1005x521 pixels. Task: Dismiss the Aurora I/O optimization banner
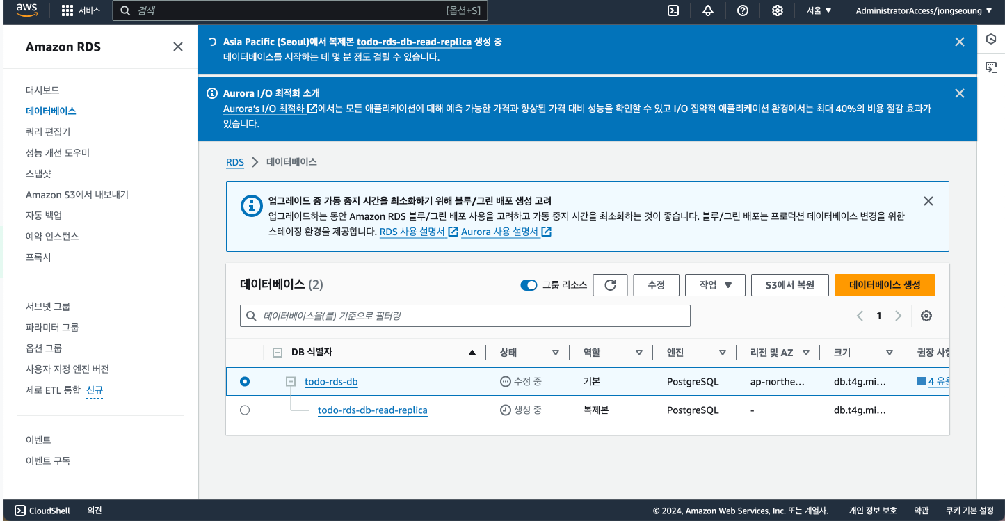tap(960, 93)
